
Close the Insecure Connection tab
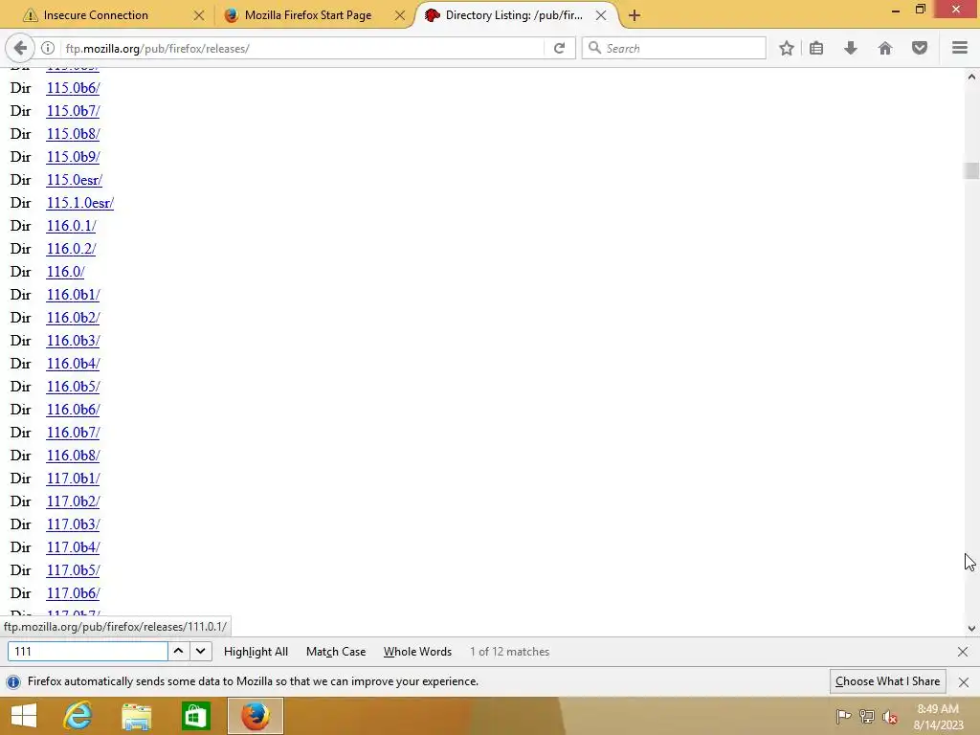pos(199,15)
